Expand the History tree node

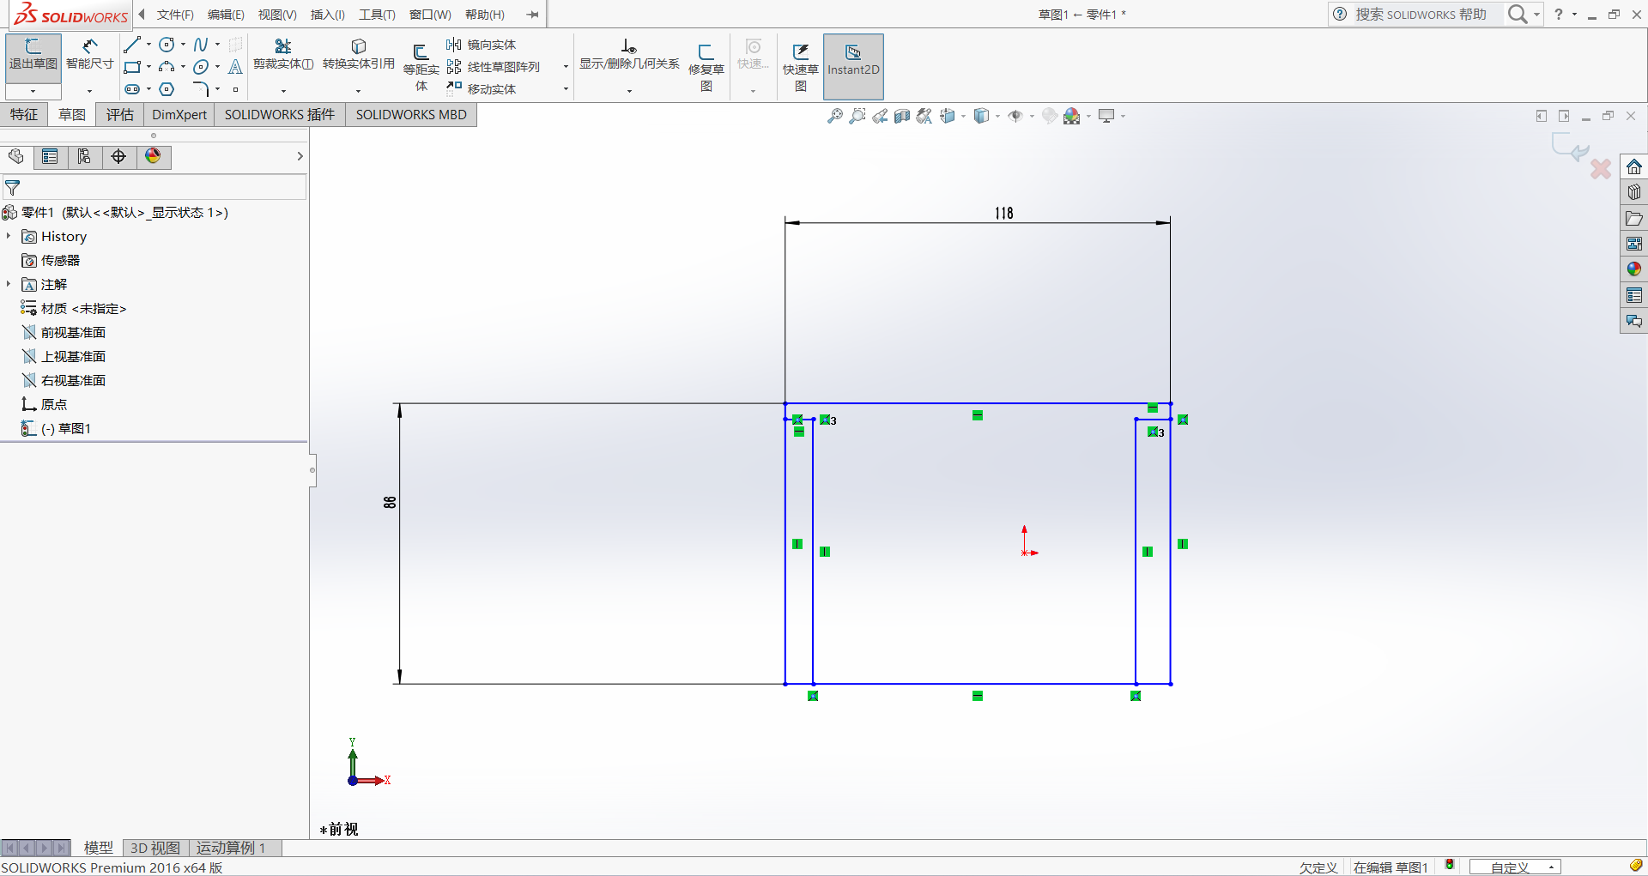pos(9,236)
